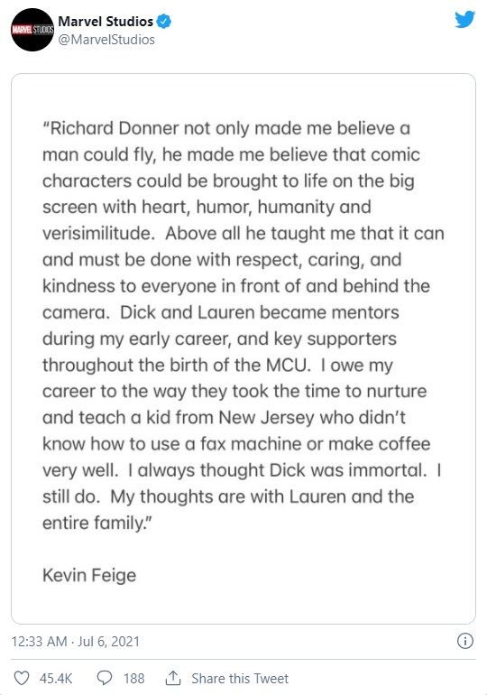Click the Twitter bird logo
Image resolution: width=487 pixels, height=695 pixels.
pyautogui.click(x=464, y=20)
